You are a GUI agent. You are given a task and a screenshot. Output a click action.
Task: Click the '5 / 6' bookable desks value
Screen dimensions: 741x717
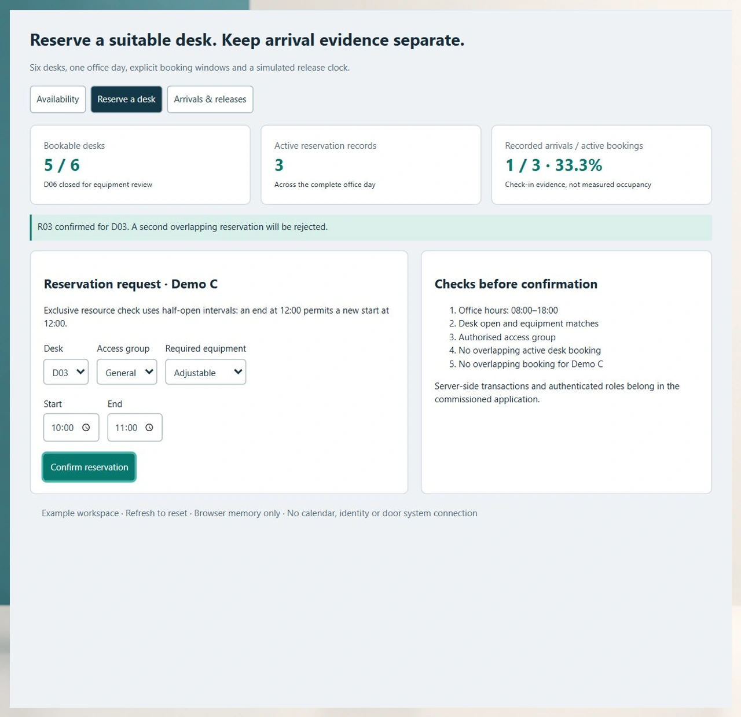point(62,165)
